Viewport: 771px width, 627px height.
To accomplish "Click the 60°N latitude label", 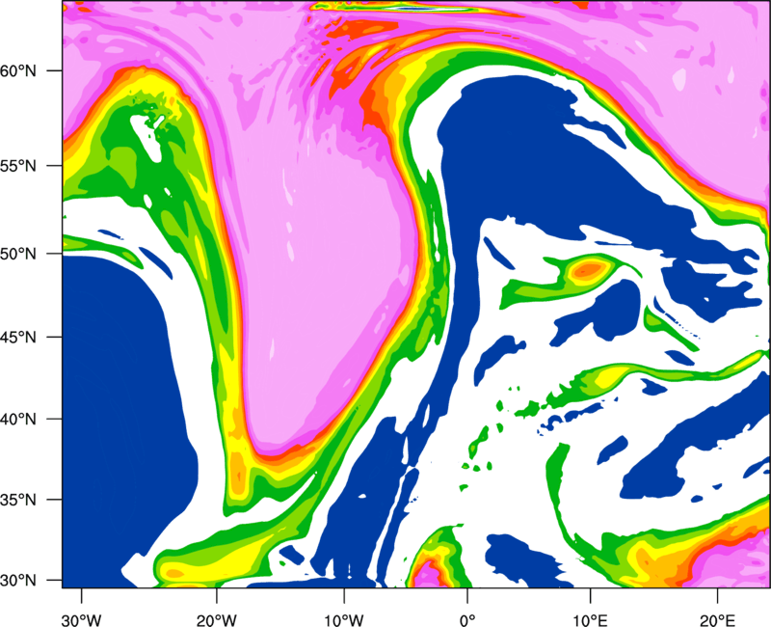I will click(18, 70).
